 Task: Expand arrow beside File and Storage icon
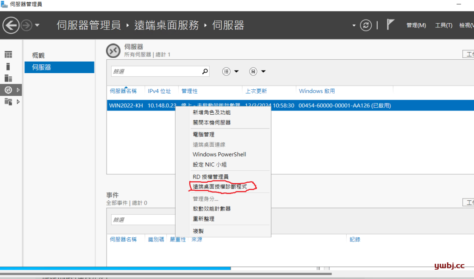[18, 102]
